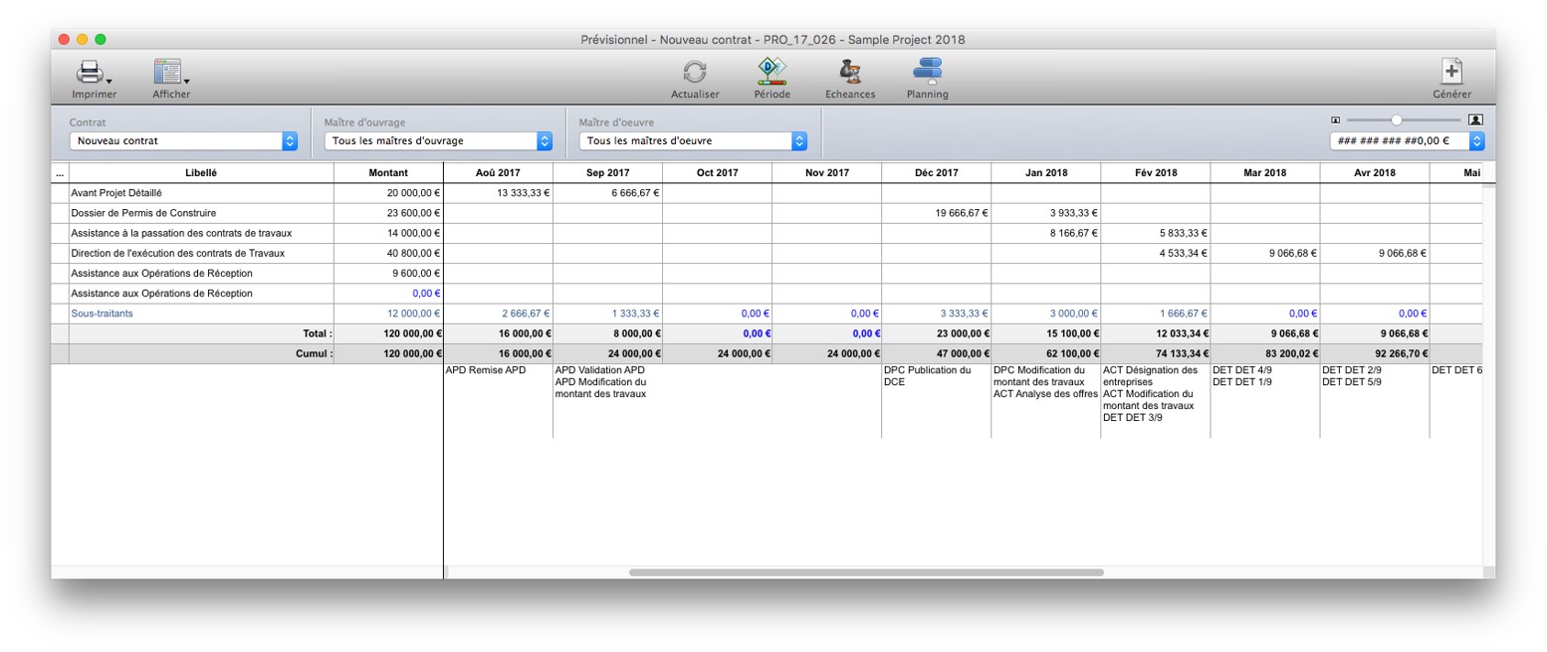Click the ellipsis column header at left

coord(60,172)
